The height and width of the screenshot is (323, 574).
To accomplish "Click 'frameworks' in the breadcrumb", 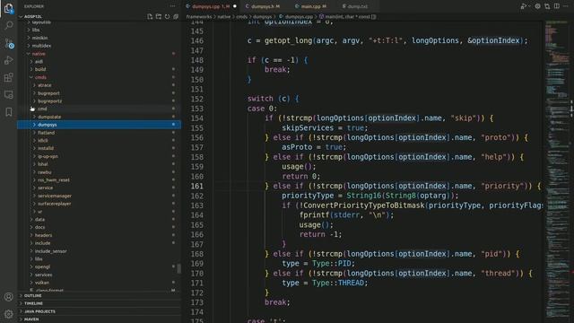I will point(199,16).
